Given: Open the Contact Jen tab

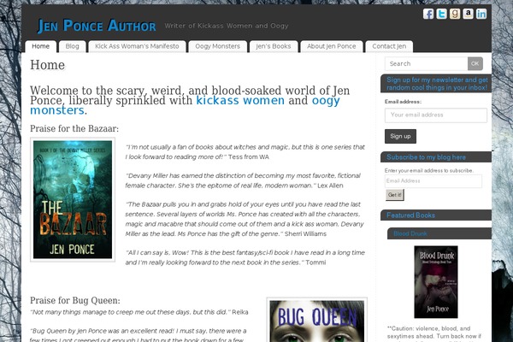Looking at the screenshot, I should coord(389,46).
